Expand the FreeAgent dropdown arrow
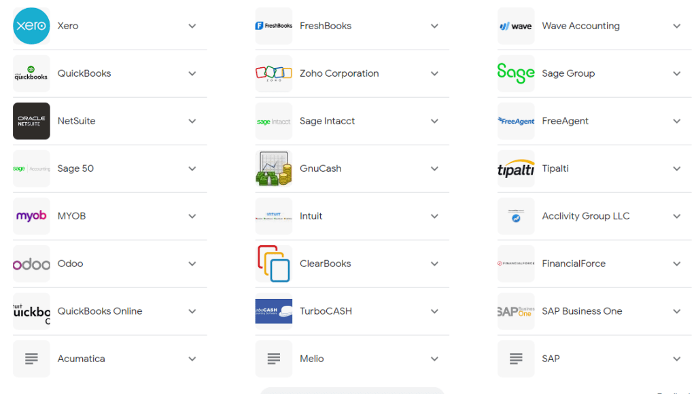The image size is (696, 394). [x=677, y=121]
